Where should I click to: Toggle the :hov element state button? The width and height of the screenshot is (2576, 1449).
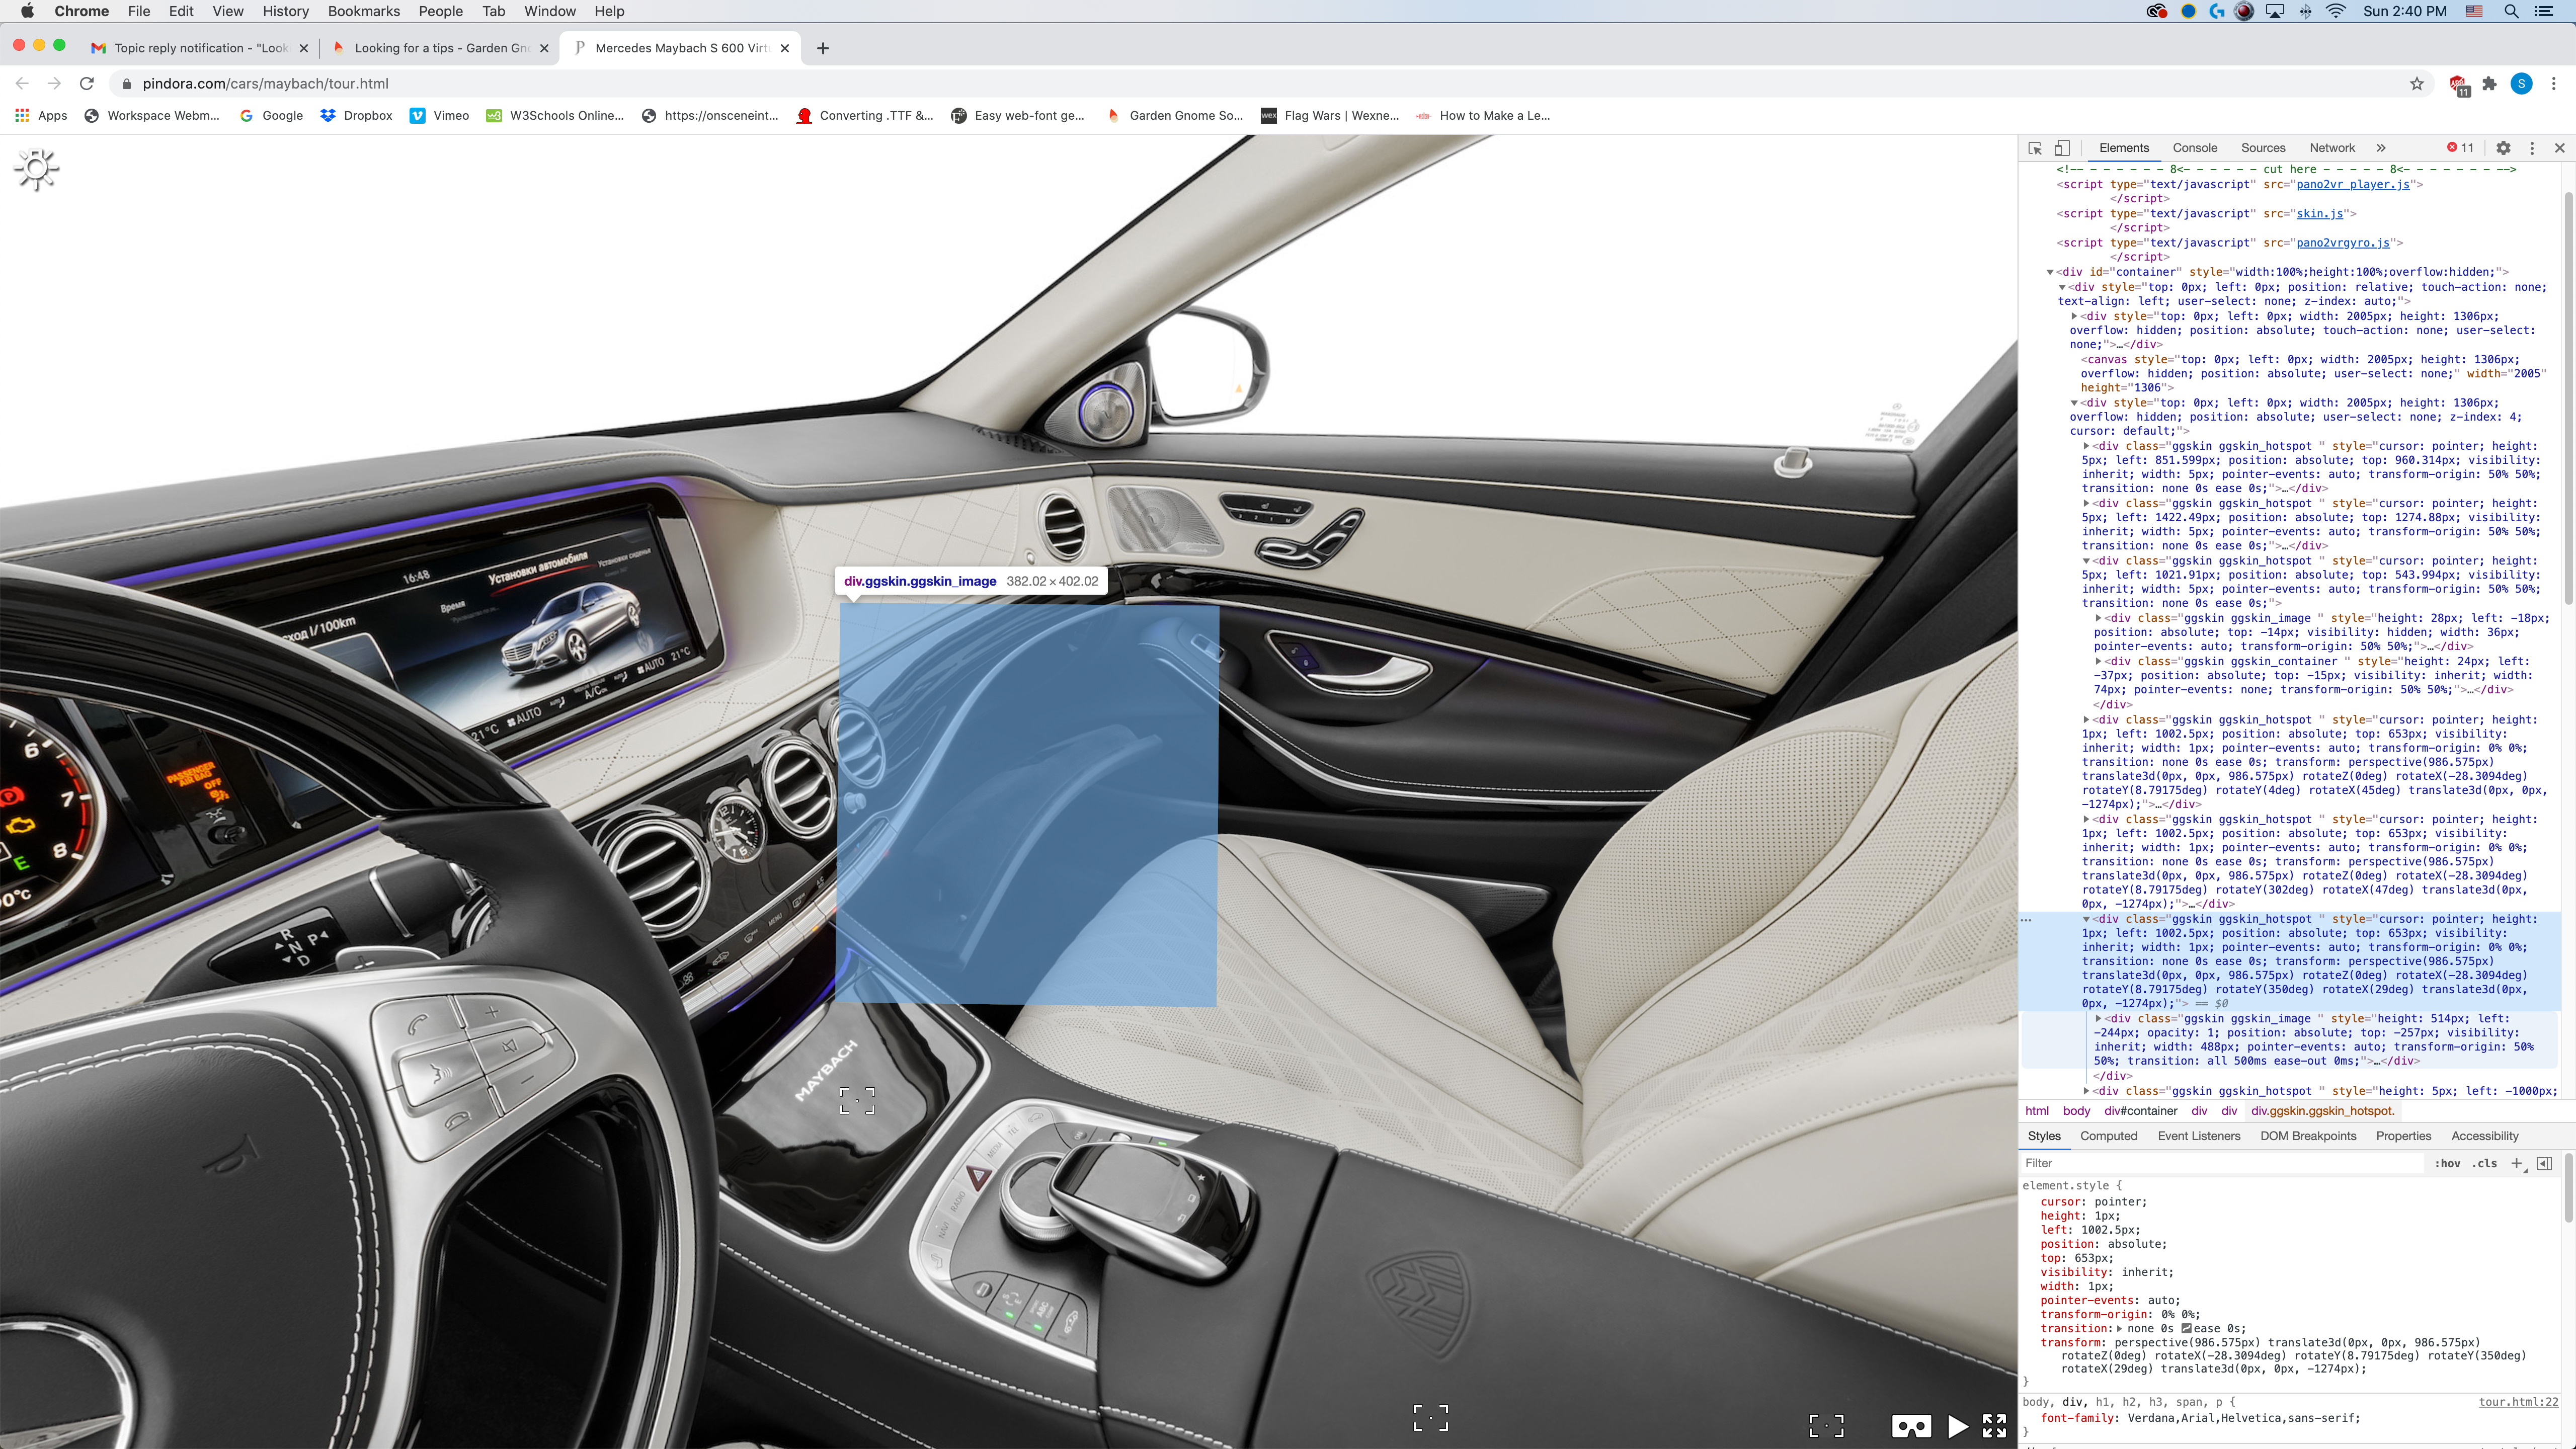[x=2447, y=1163]
